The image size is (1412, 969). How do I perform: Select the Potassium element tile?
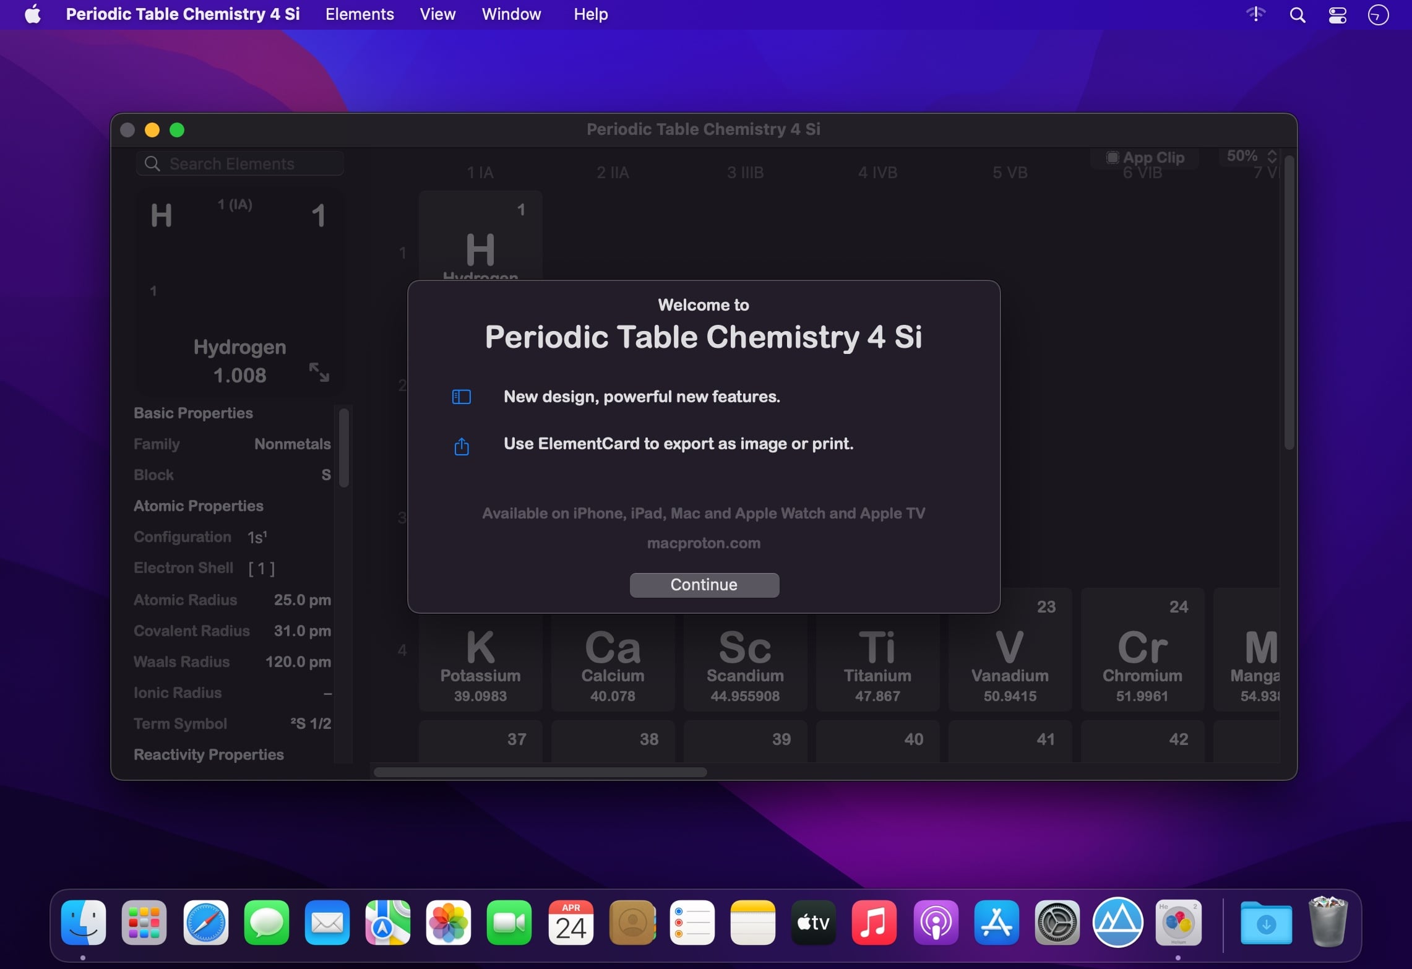click(481, 662)
